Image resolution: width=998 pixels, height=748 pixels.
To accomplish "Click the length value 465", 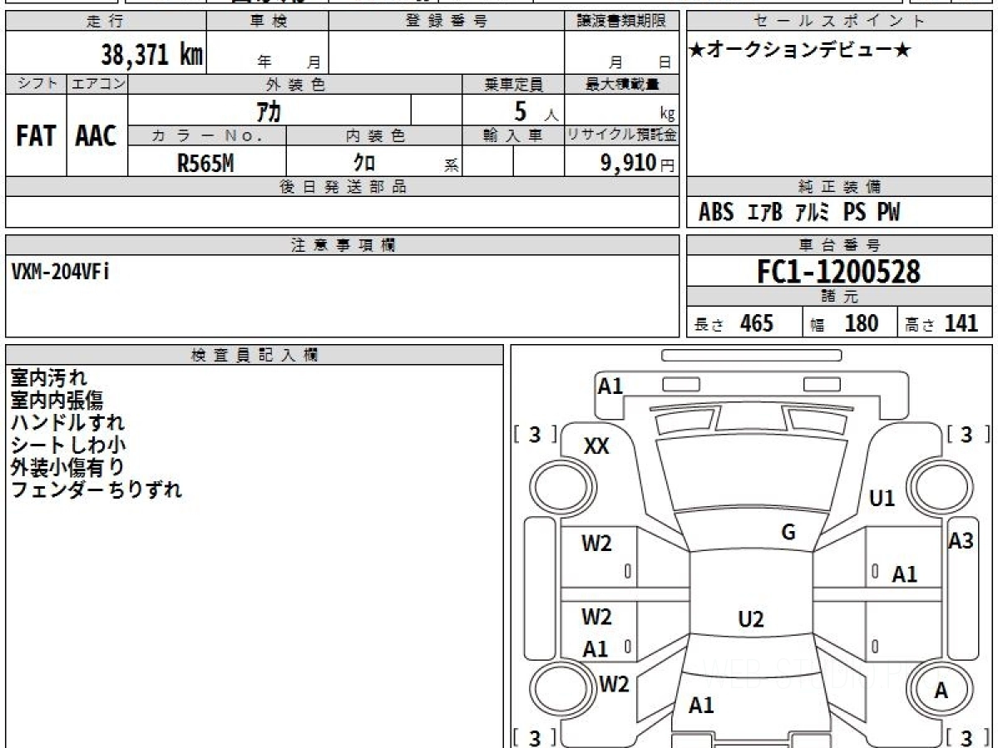I will click(757, 323).
